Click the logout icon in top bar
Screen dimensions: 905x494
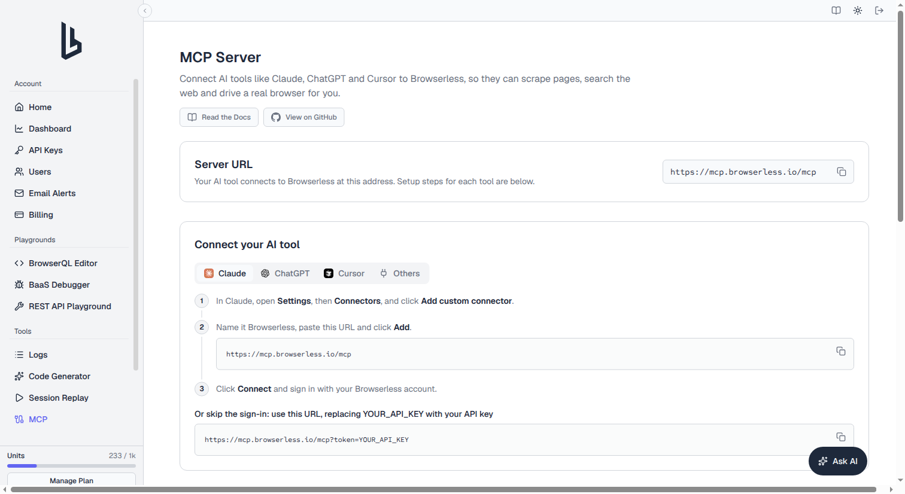879,11
